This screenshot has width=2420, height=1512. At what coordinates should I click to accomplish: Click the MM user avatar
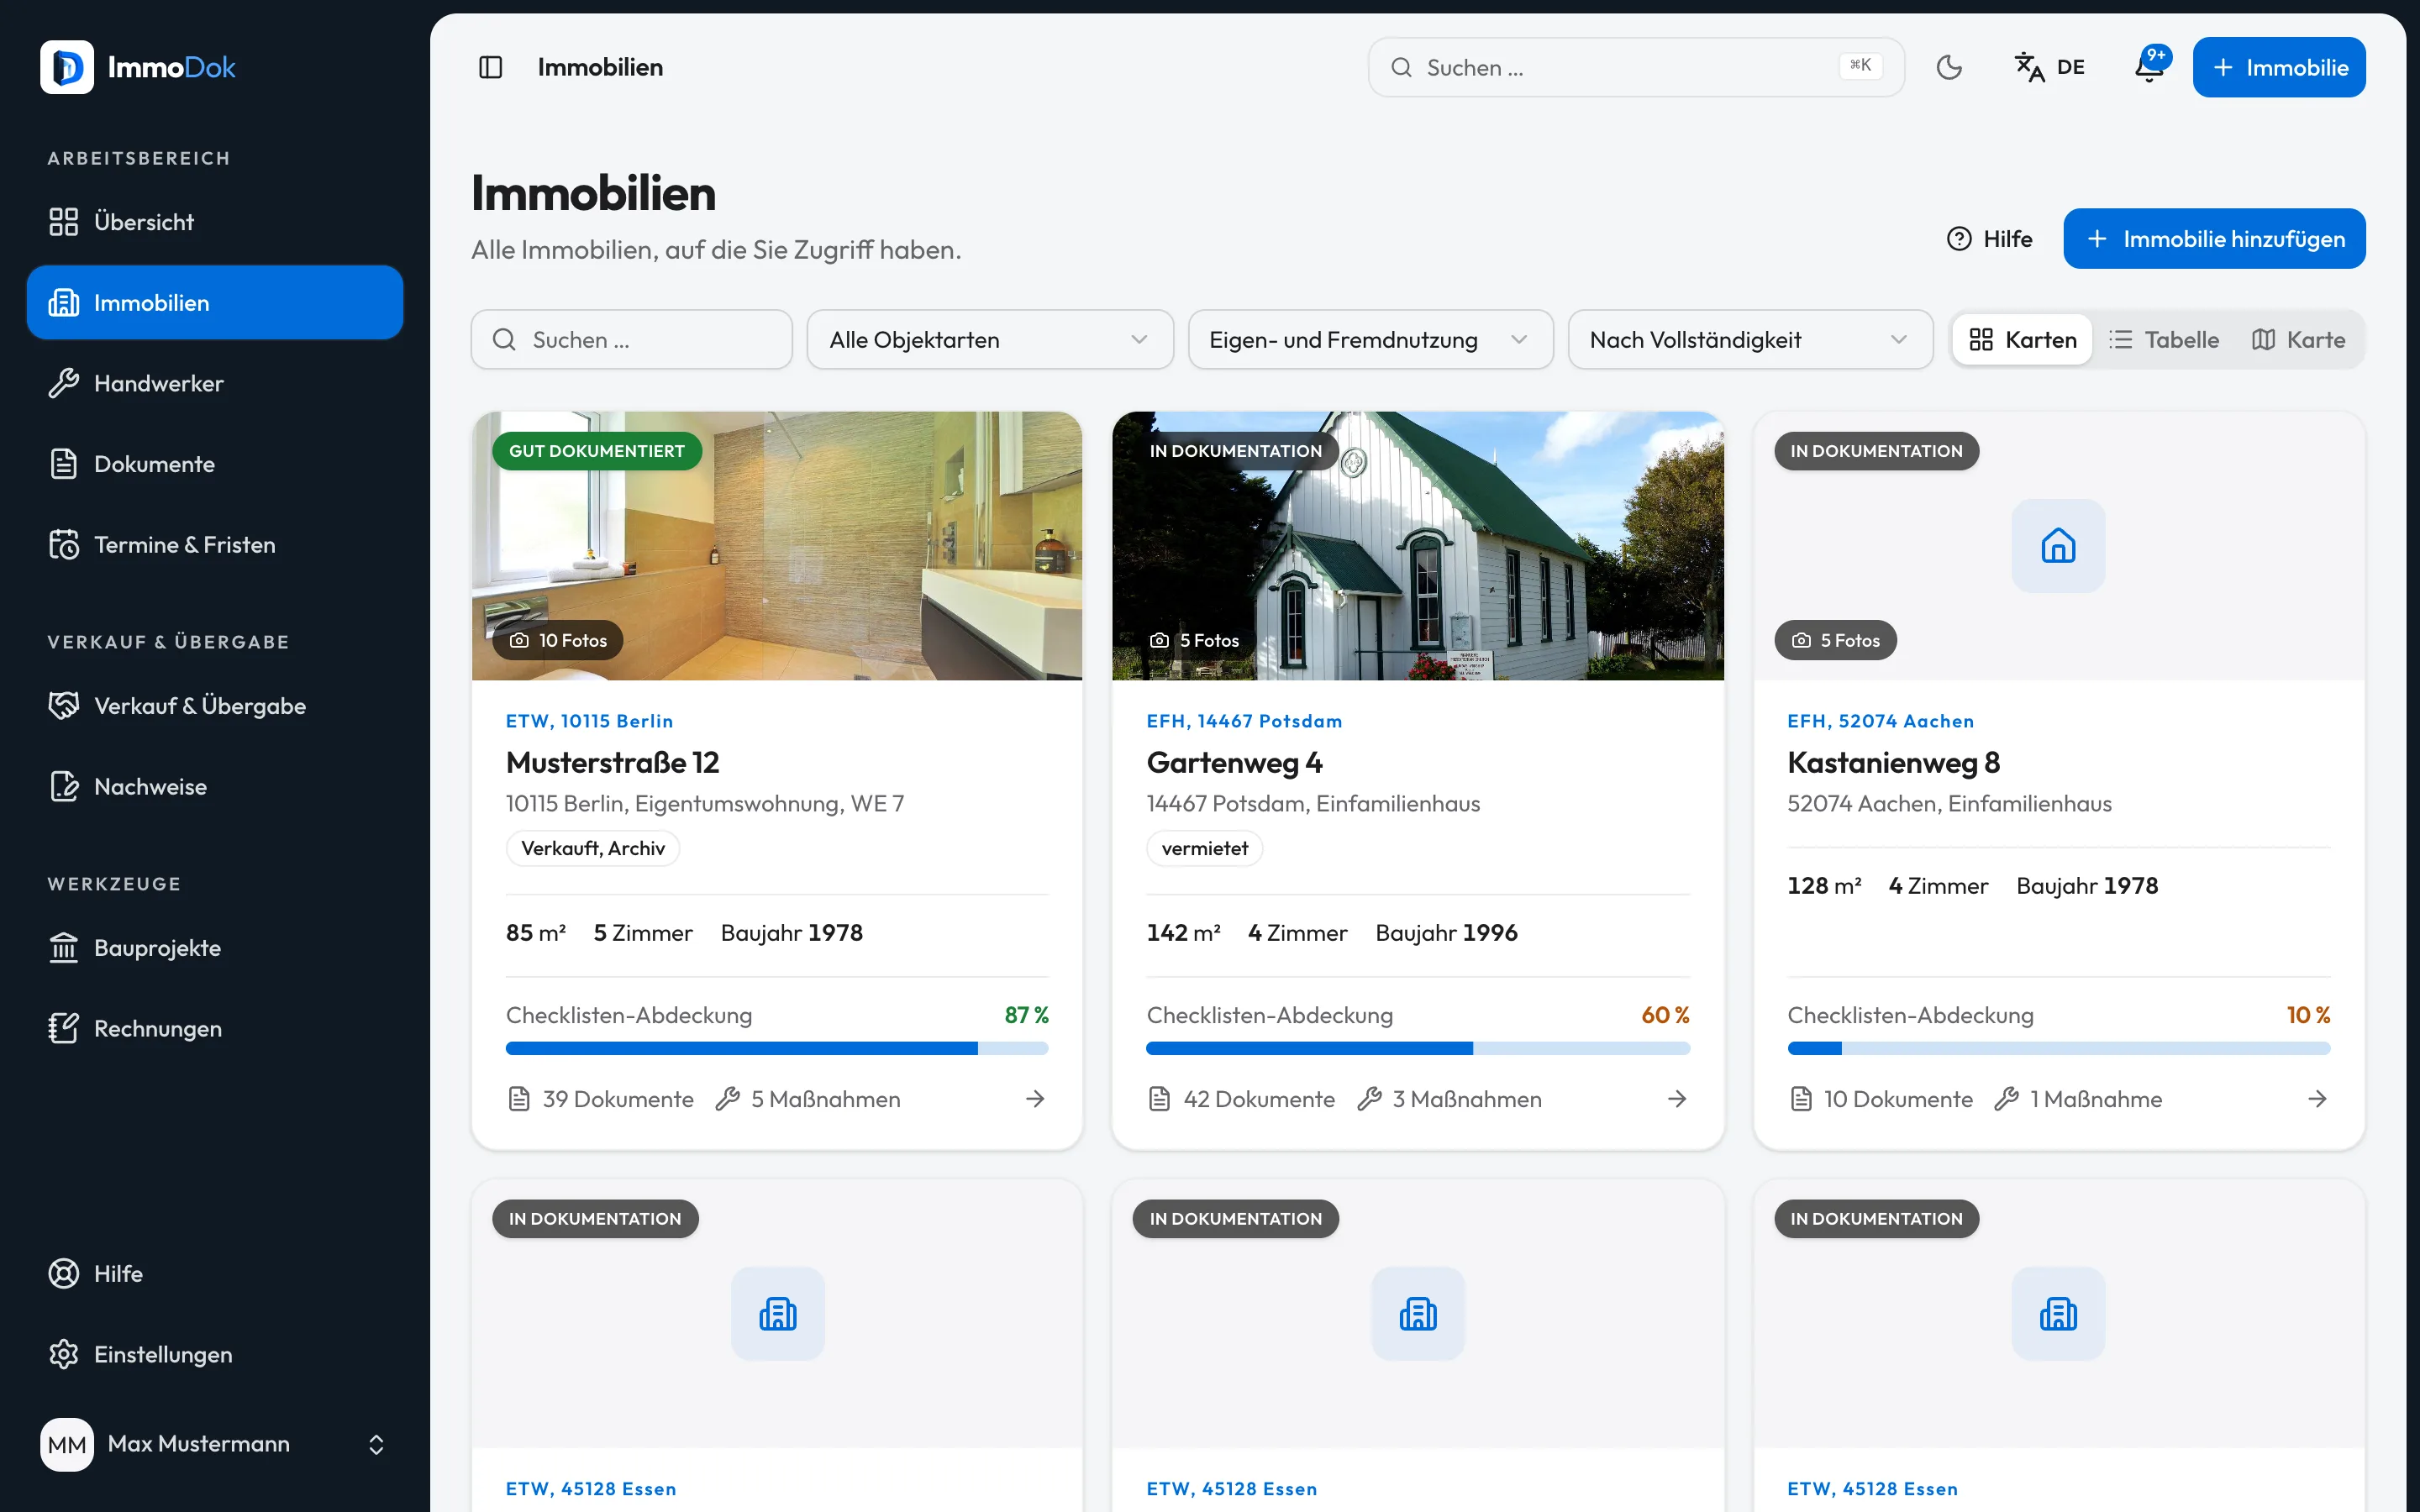67,1444
